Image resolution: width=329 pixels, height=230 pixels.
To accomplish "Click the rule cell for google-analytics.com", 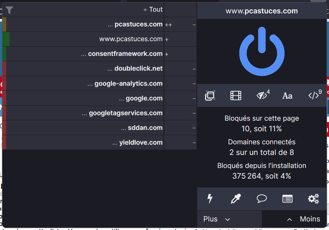I will pyautogui.click(x=180, y=83).
